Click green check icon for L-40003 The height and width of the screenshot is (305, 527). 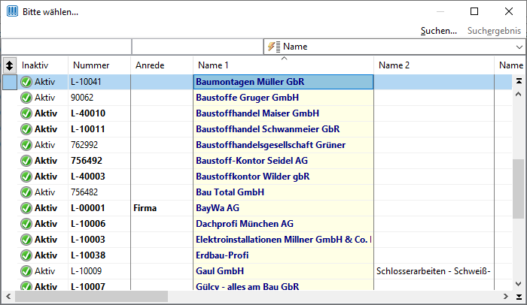(x=26, y=177)
